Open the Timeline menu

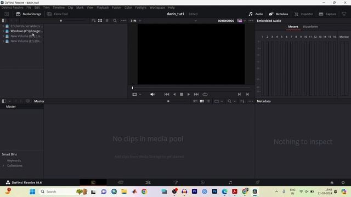(x=59, y=7)
